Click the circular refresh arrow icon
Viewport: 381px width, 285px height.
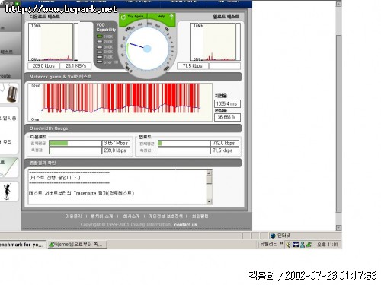123,17
